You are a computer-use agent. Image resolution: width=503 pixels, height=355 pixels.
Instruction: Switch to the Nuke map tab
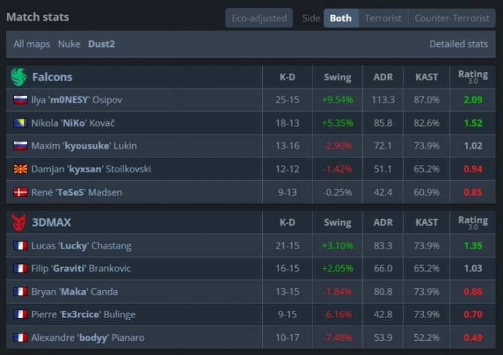pyautogui.click(x=69, y=44)
